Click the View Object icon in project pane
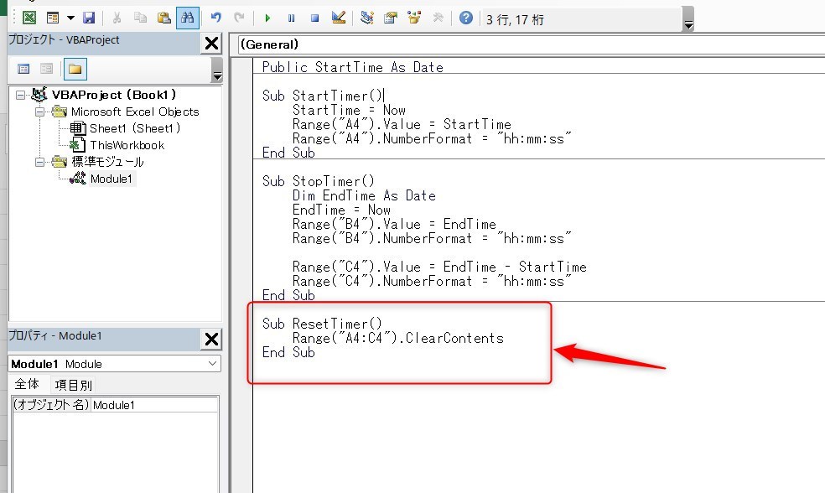The height and width of the screenshot is (493, 825). pyautogui.click(x=46, y=69)
